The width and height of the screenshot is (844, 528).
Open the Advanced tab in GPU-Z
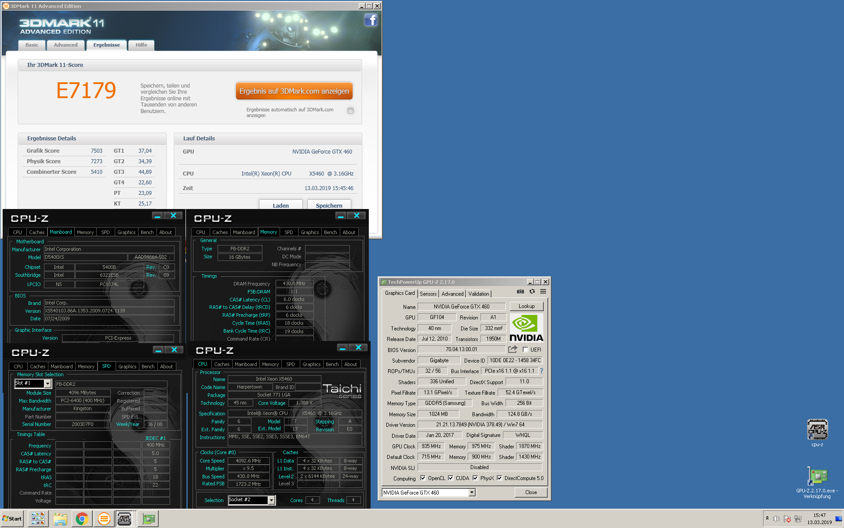tap(452, 294)
